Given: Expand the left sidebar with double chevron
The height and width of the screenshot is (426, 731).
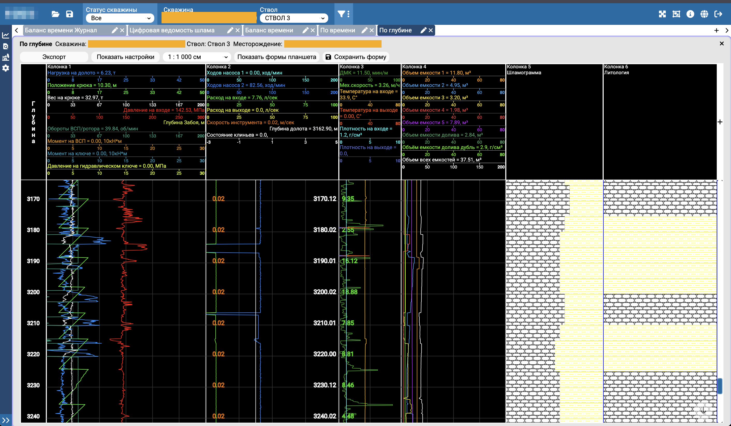Looking at the screenshot, I should 6,420.
